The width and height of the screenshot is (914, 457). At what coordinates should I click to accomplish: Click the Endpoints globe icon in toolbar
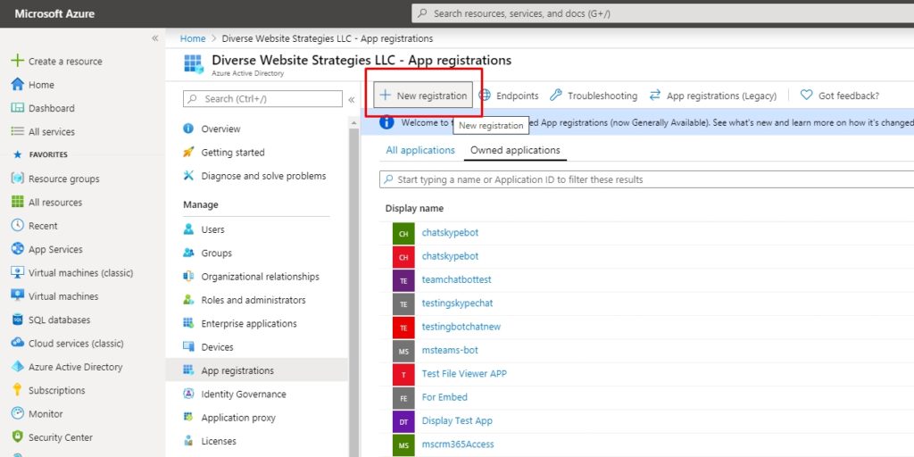tap(485, 95)
